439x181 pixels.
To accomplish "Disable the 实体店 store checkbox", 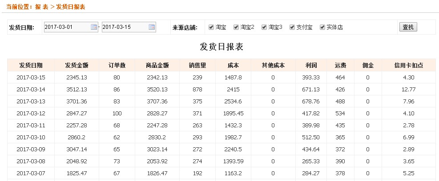I will (x=322, y=27).
